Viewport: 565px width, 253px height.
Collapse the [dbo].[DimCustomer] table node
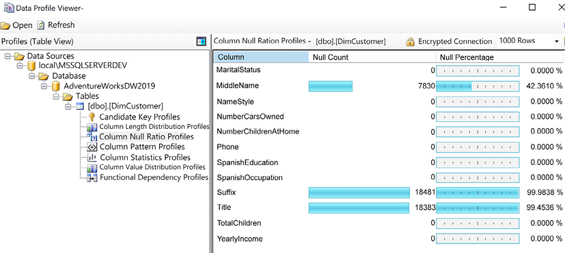pyautogui.click(x=68, y=106)
